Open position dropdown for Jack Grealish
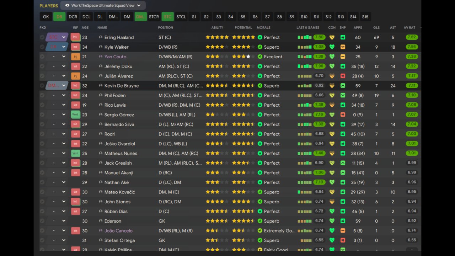This screenshot has width=455, height=256. pos(57,163)
